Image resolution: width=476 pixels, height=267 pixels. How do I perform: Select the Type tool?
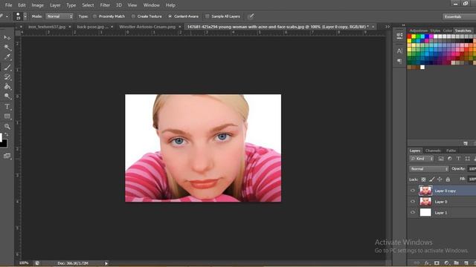click(7, 107)
